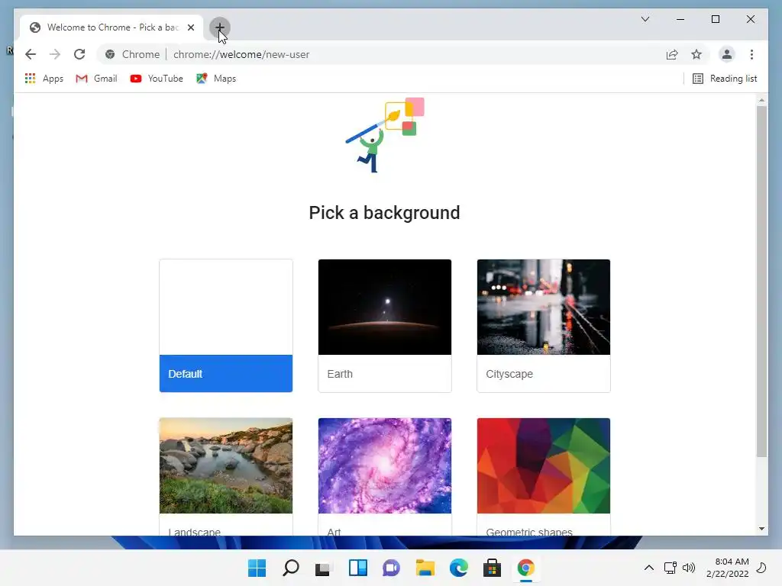This screenshot has width=782, height=586.
Task: Show hidden system tray icons
Action: [x=649, y=568]
